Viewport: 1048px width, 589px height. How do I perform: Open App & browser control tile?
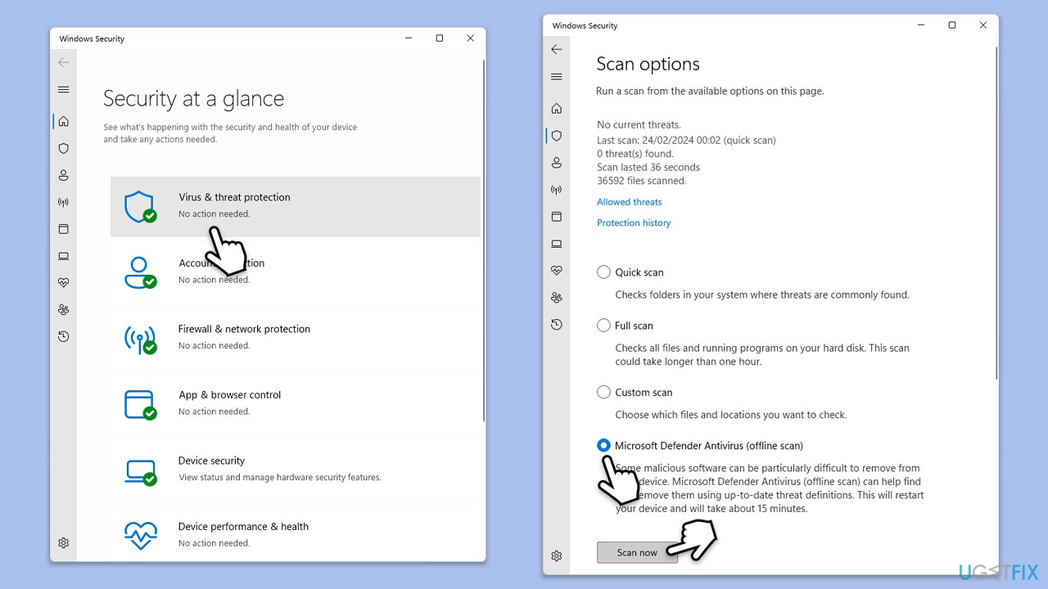coord(296,403)
